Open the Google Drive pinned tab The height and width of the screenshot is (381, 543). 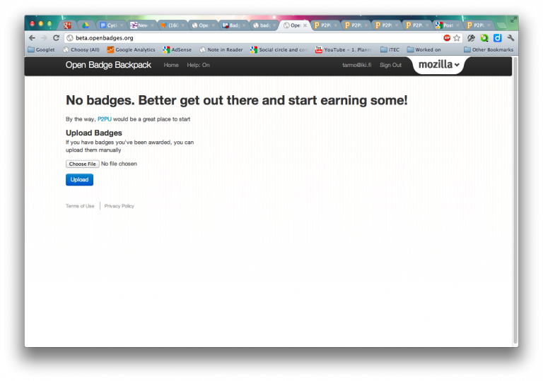85,25
